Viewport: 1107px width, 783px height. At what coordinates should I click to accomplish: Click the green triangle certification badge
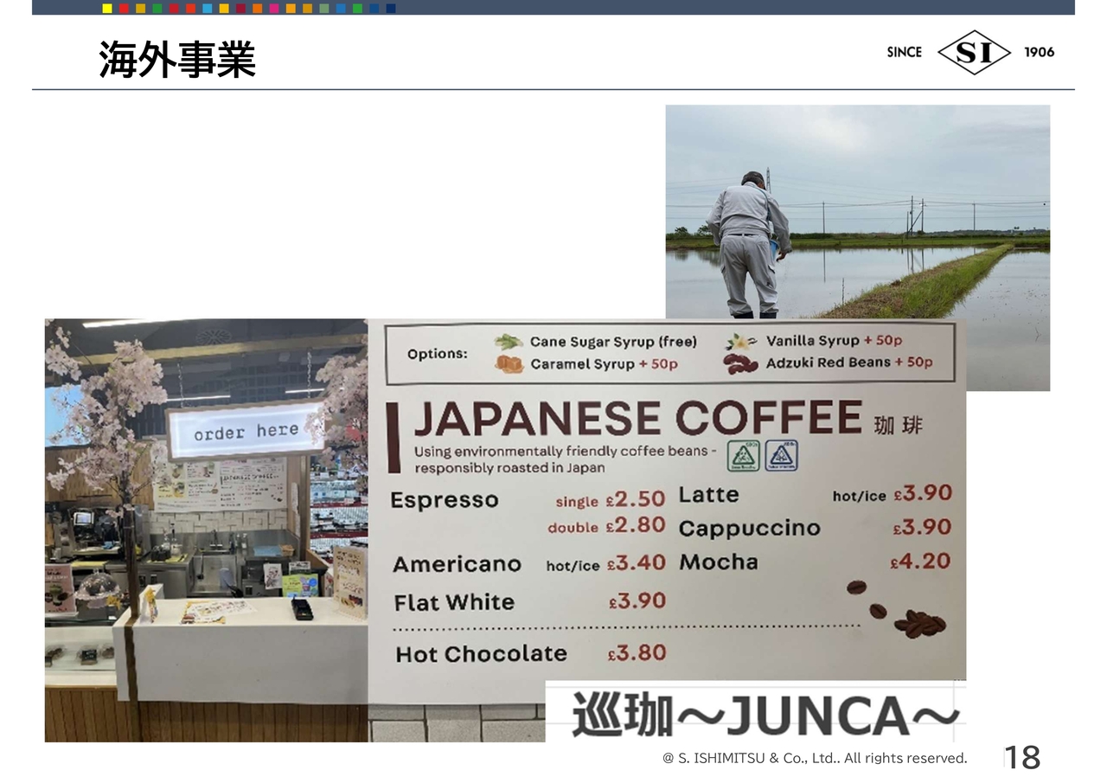tap(743, 455)
